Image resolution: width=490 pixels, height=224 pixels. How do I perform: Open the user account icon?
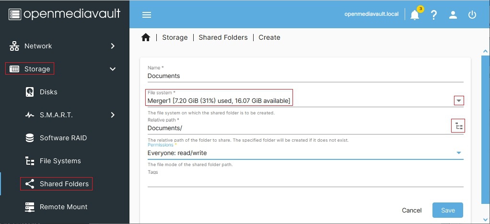tap(453, 15)
